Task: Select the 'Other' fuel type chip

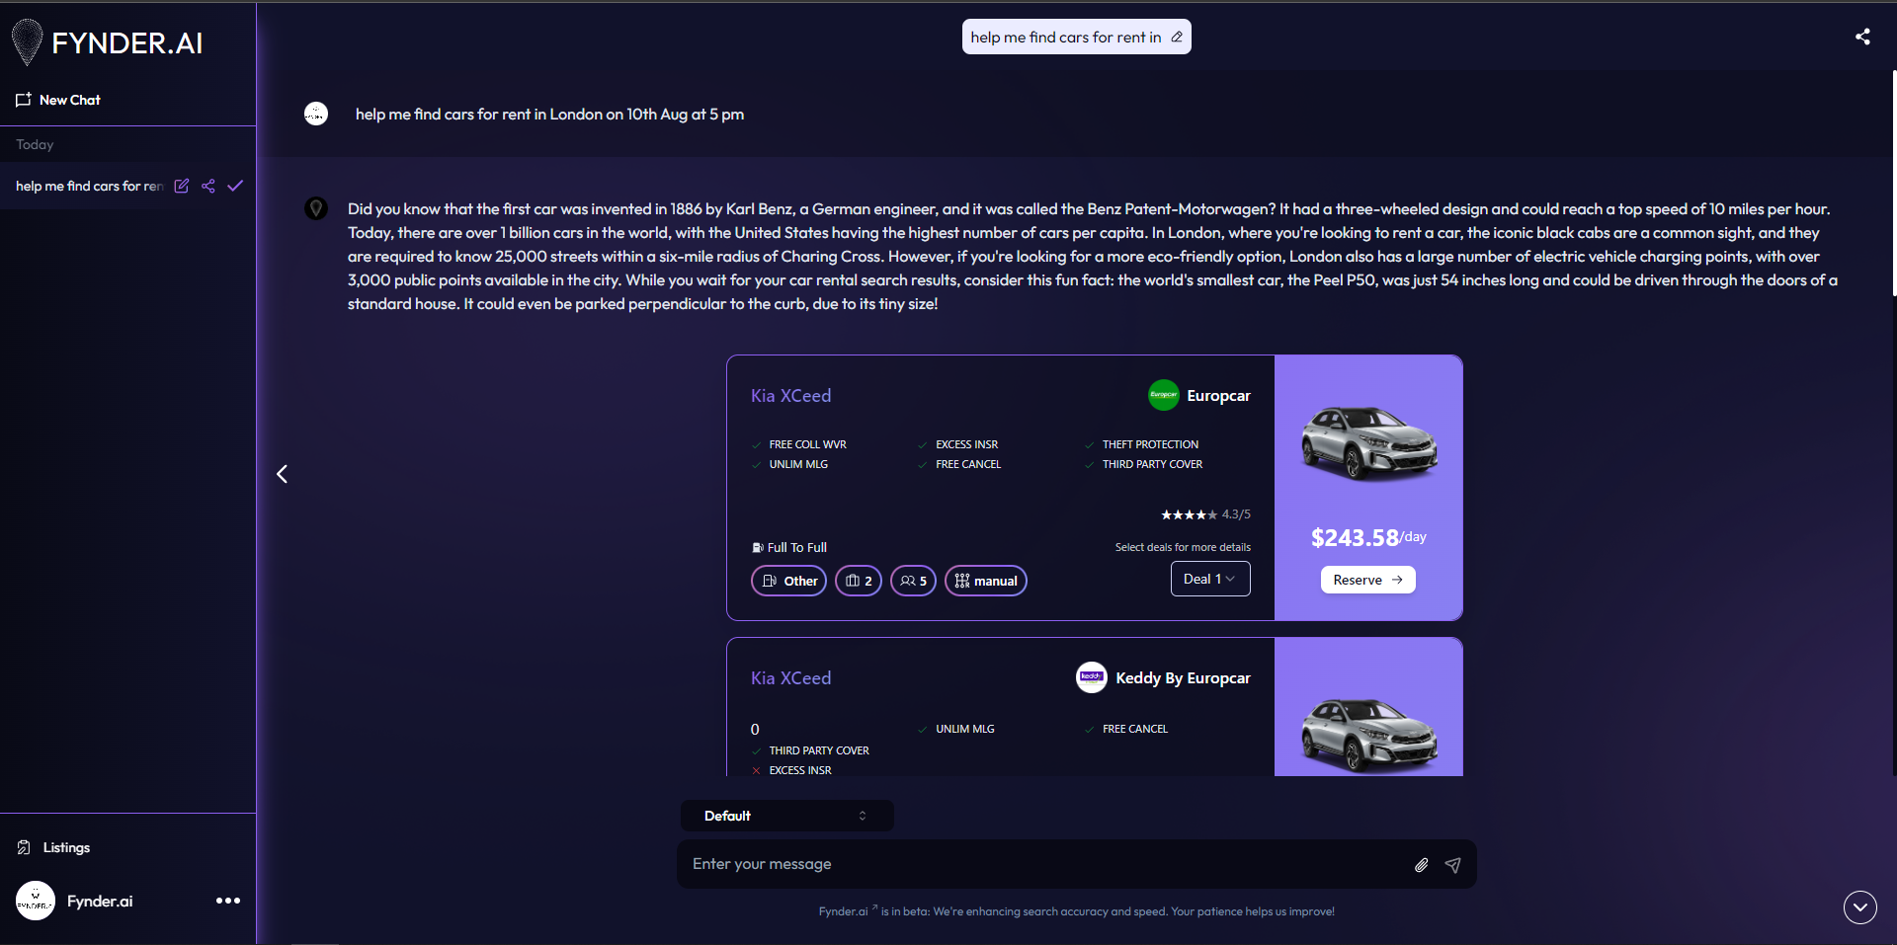Action: click(789, 581)
